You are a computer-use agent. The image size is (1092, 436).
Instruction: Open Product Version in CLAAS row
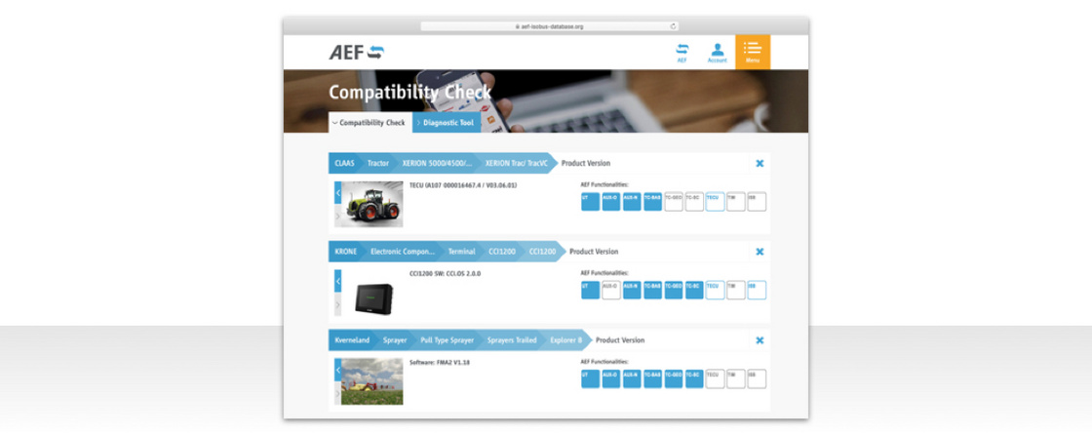tap(586, 163)
